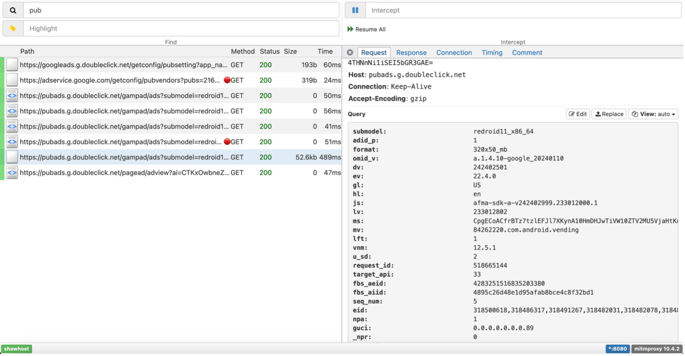Click the code icon on first gampad row
This screenshot has width=685, height=356.
(x=12, y=96)
